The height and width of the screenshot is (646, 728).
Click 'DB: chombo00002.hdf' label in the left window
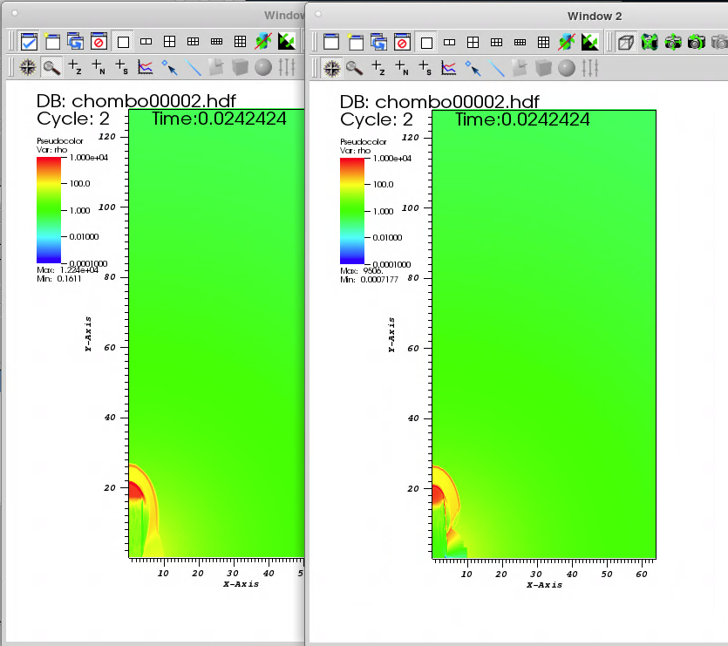[x=136, y=101]
